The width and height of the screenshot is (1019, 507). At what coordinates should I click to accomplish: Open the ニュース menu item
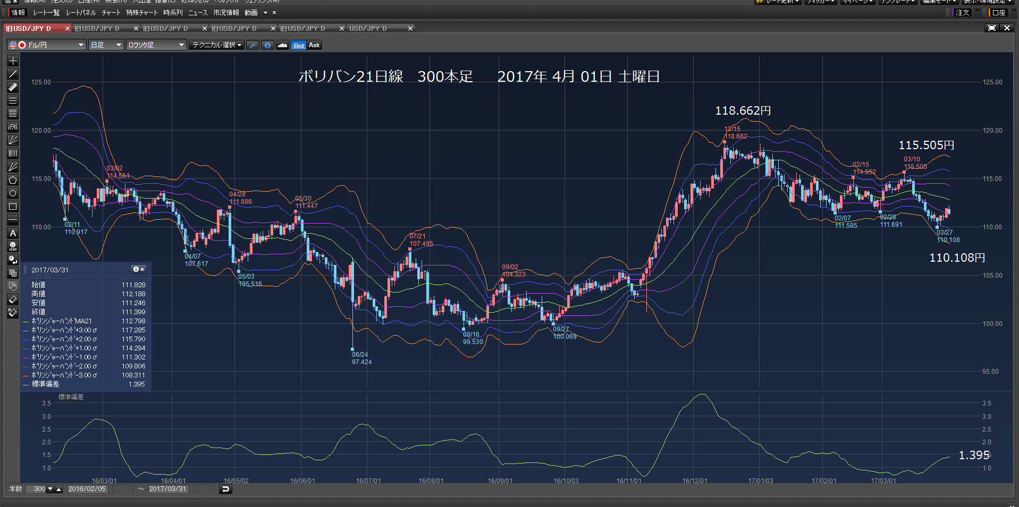tap(198, 13)
